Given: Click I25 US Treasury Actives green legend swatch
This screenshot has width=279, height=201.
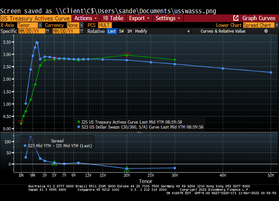Looking at the screenshot, I should coord(79,122).
